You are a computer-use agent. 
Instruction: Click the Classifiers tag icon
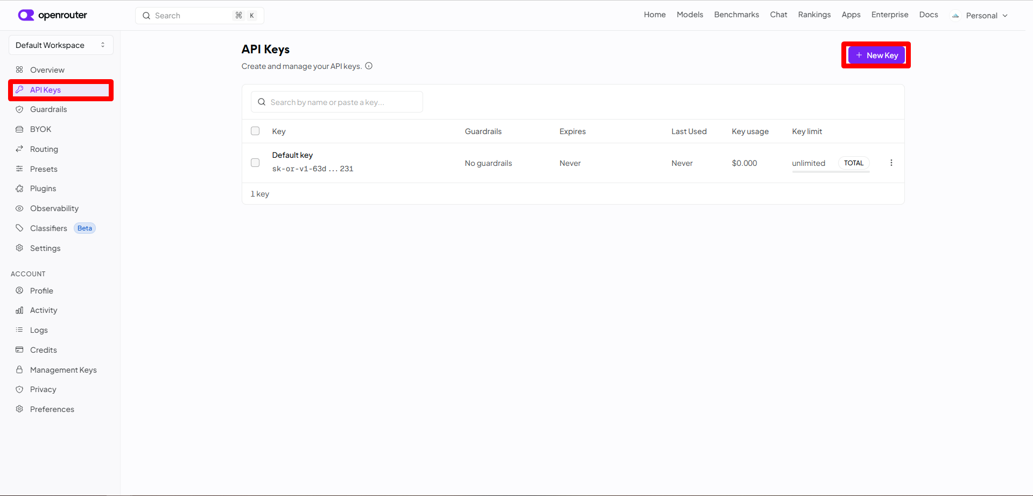pos(19,228)
